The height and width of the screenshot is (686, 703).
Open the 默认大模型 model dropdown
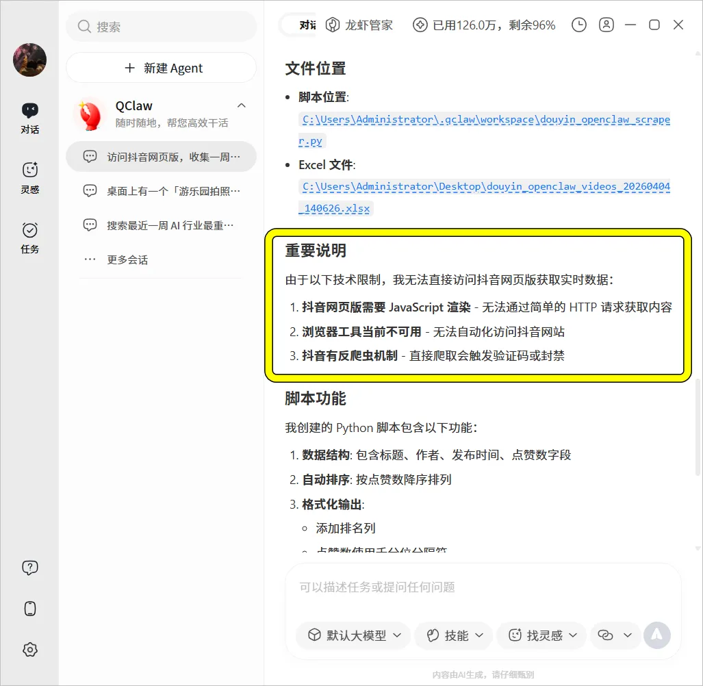click(x=353, y=635)
